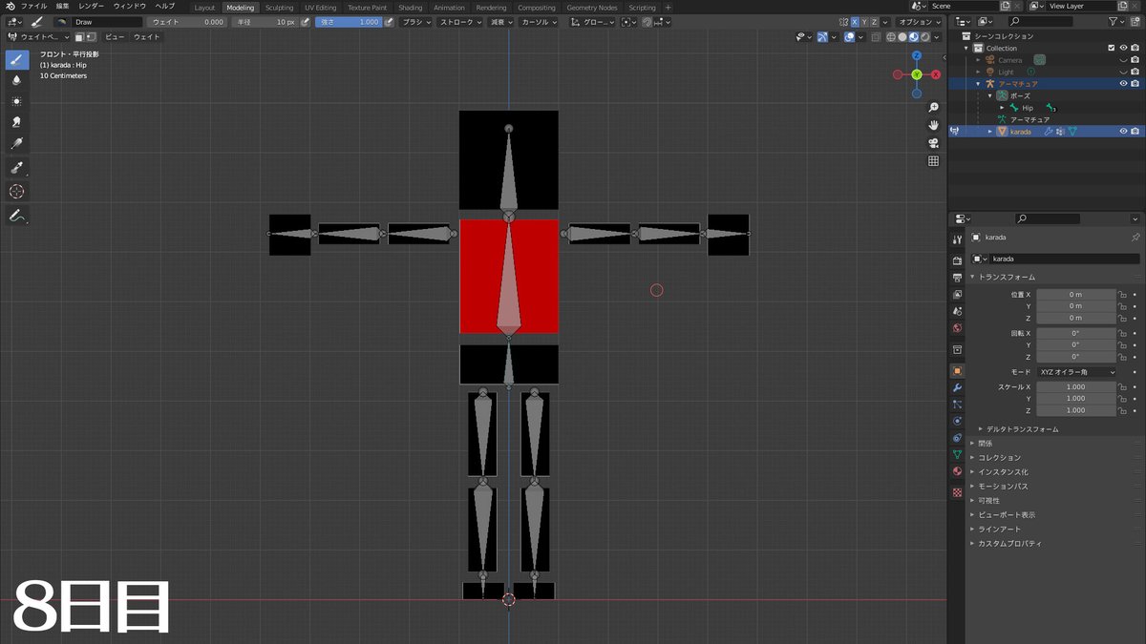Open the Object Data properties tab
The image size is (1146, 644).
click(957, 454)
